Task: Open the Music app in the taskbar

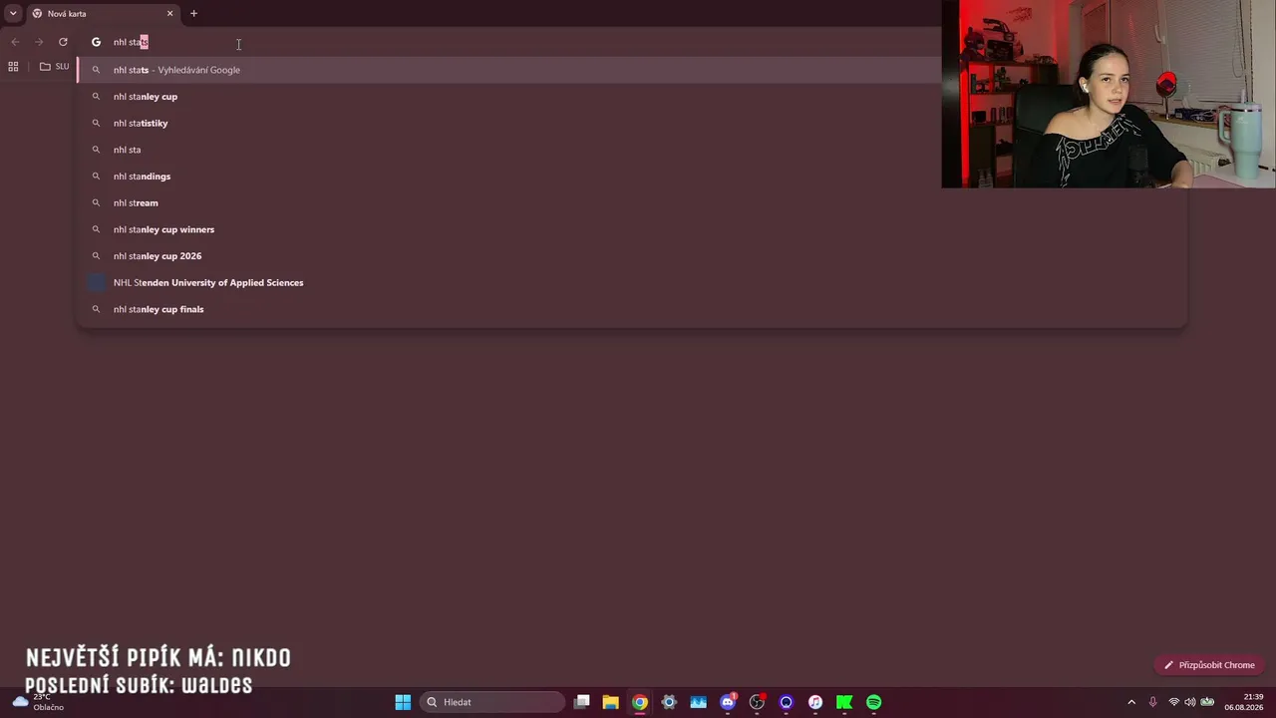Action: click(x=815, y=702)
